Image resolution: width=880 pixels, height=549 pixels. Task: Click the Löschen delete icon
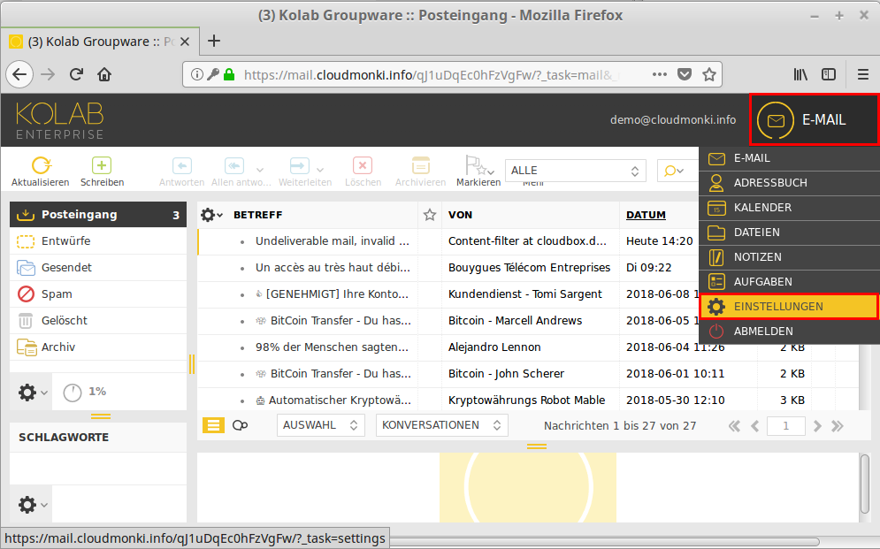point(363,166)
